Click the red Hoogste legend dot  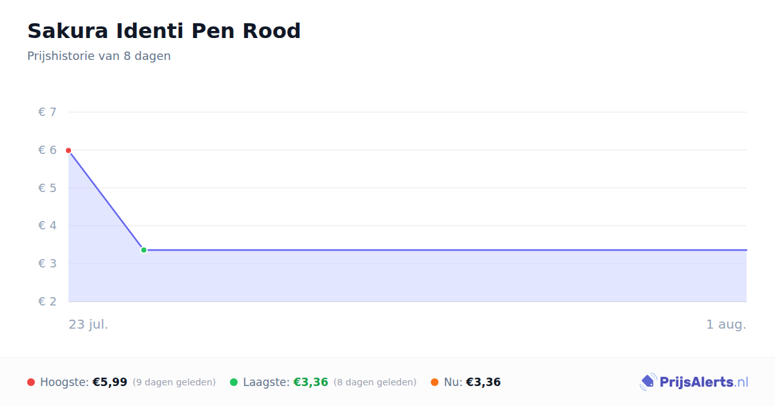coord(31,382)
